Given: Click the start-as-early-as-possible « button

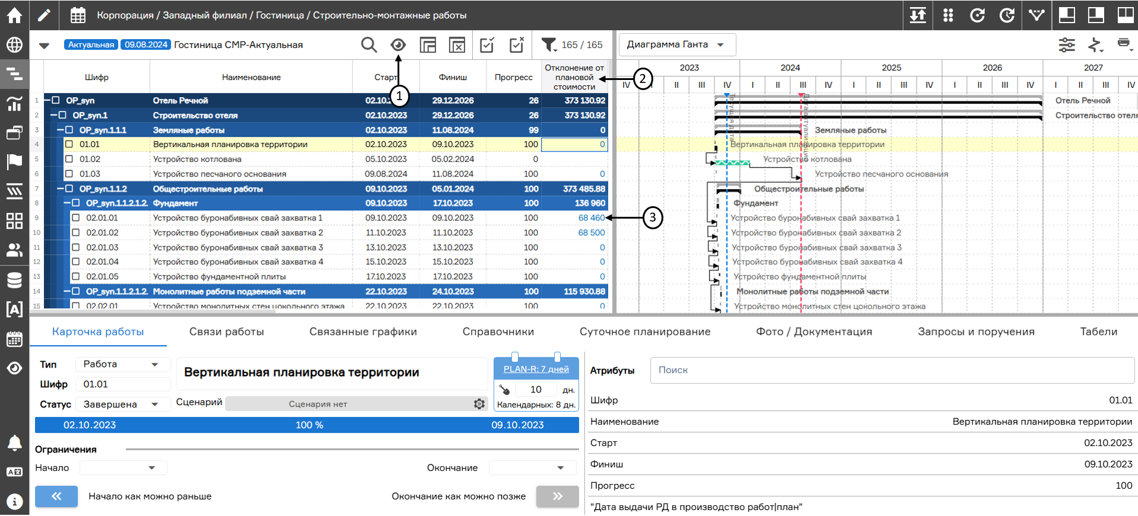Looking at the screenshot, I should tap(56, 496).
